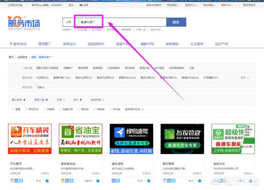Viewport: 264px width, 190px height.
Task: Click the blue chat icon on 蜂鸟速驾 card
Action: (x=149, y=181)
